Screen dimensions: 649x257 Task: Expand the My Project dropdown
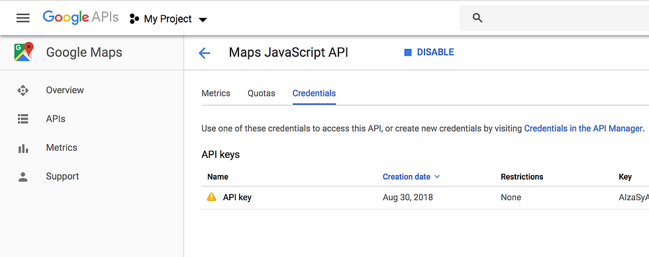(203, 19)
